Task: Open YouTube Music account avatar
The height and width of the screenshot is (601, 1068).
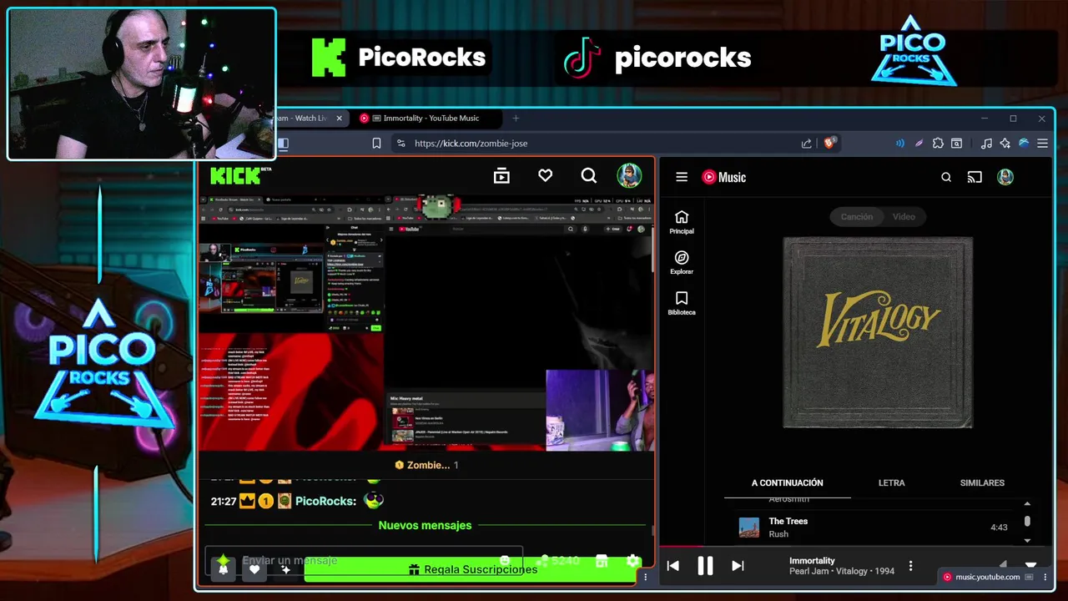Action: [x=1005, y=177]
